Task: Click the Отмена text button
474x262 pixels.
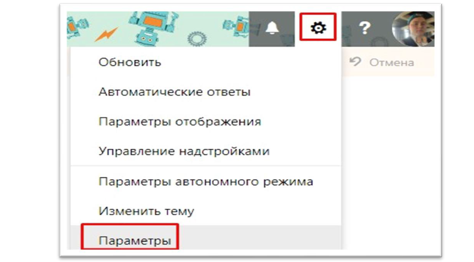Action: point(391,63)
